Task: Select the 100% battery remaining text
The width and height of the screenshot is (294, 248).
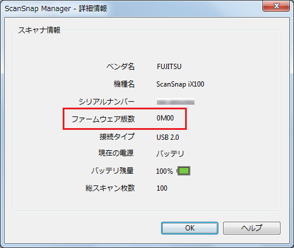Action: pos(165,171)
